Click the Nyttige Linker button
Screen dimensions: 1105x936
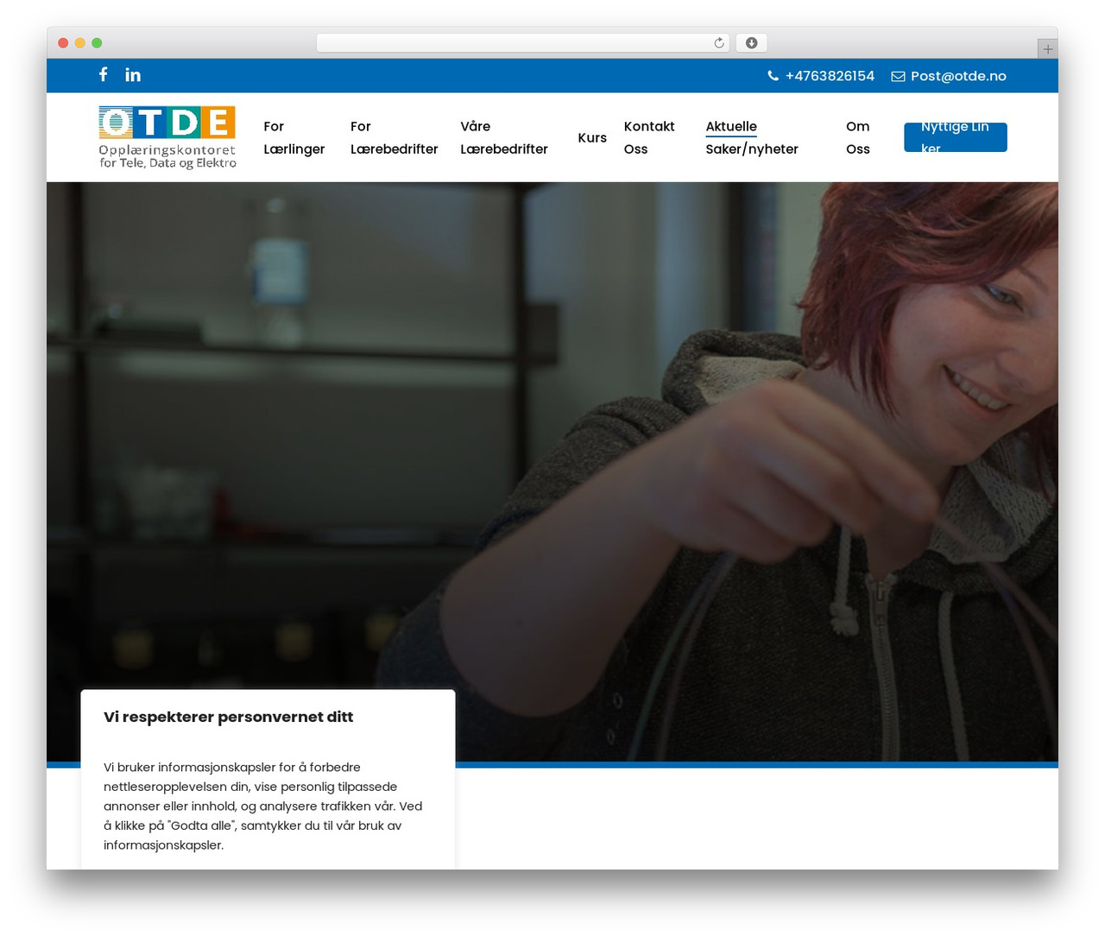coord(955,137)
